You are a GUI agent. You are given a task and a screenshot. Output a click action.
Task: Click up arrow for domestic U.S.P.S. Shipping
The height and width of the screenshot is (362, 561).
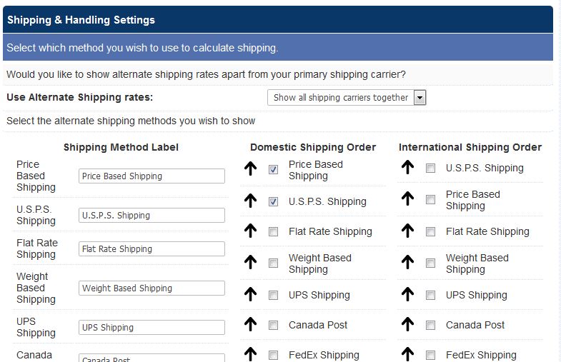tap(250, 201)
